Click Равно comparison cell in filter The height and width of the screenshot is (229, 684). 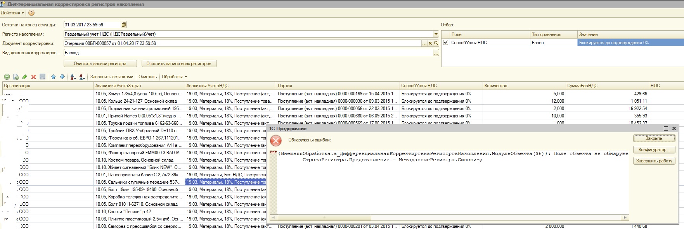pyautogui.click(x=554, y=43)
